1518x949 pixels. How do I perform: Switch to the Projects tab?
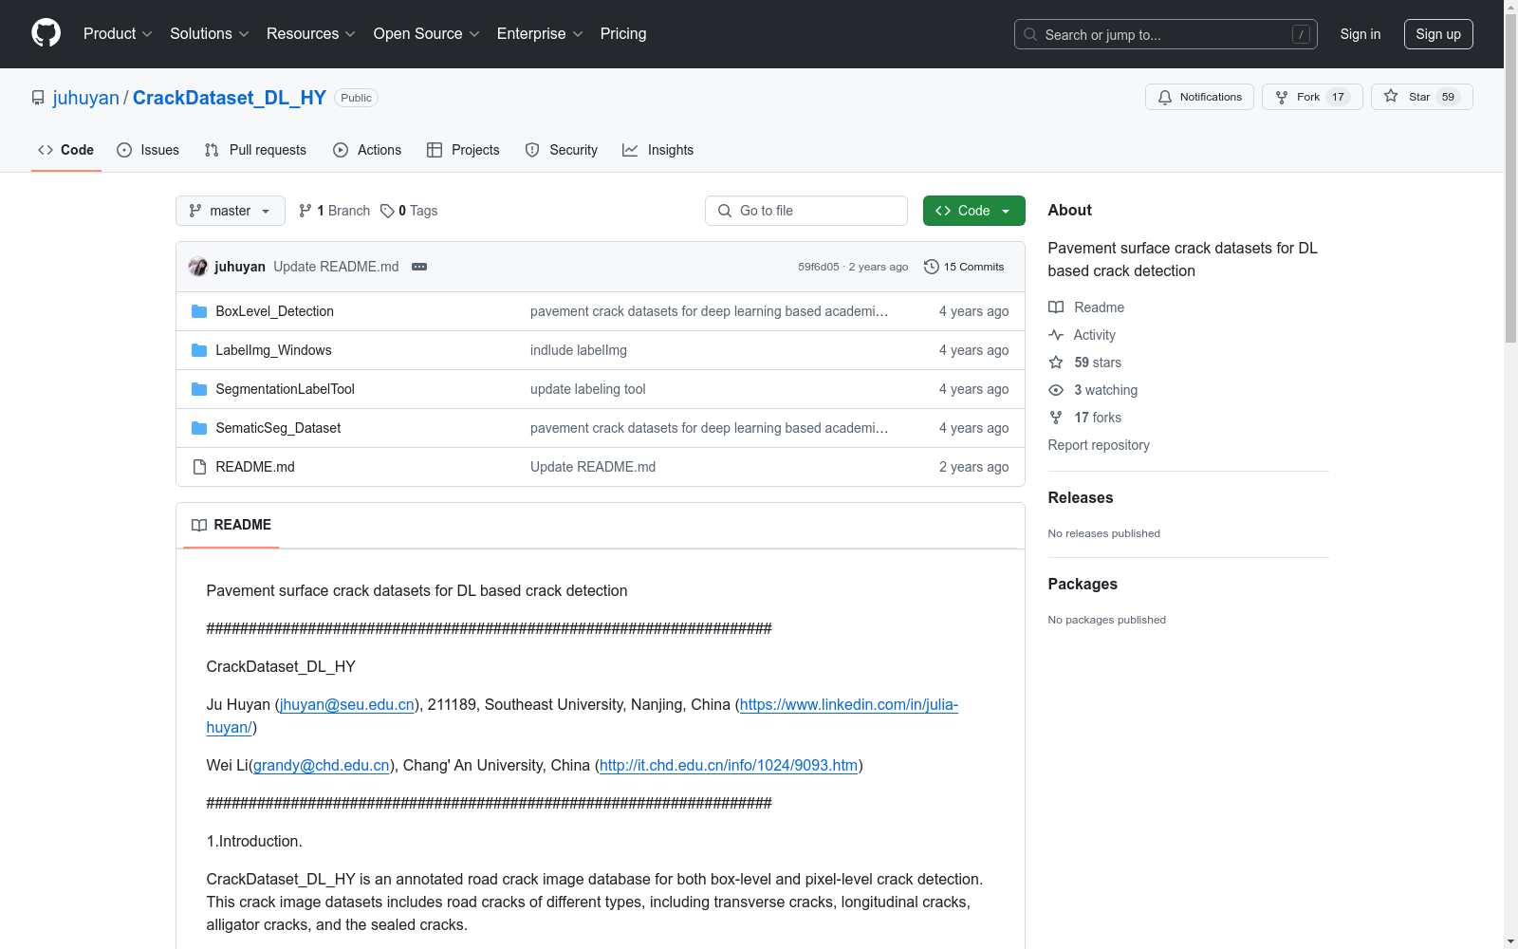463,150
